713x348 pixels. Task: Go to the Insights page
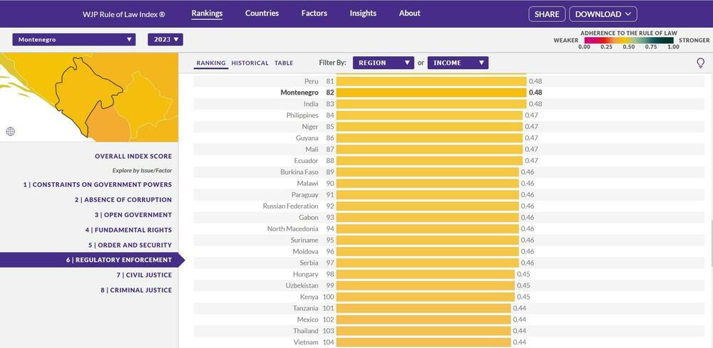363,14
